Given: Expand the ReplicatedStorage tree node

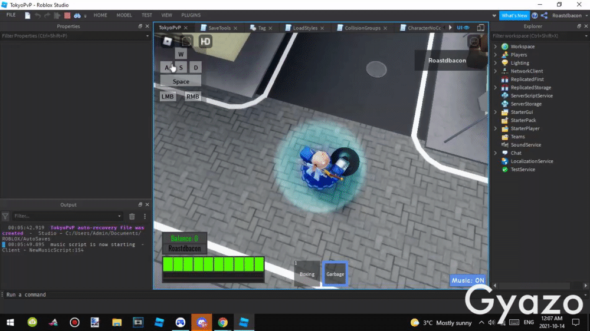Looking at the screenshot, I should click(x=496, y=88).
